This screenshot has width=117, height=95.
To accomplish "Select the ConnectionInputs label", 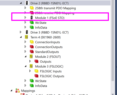I will 47,42.
